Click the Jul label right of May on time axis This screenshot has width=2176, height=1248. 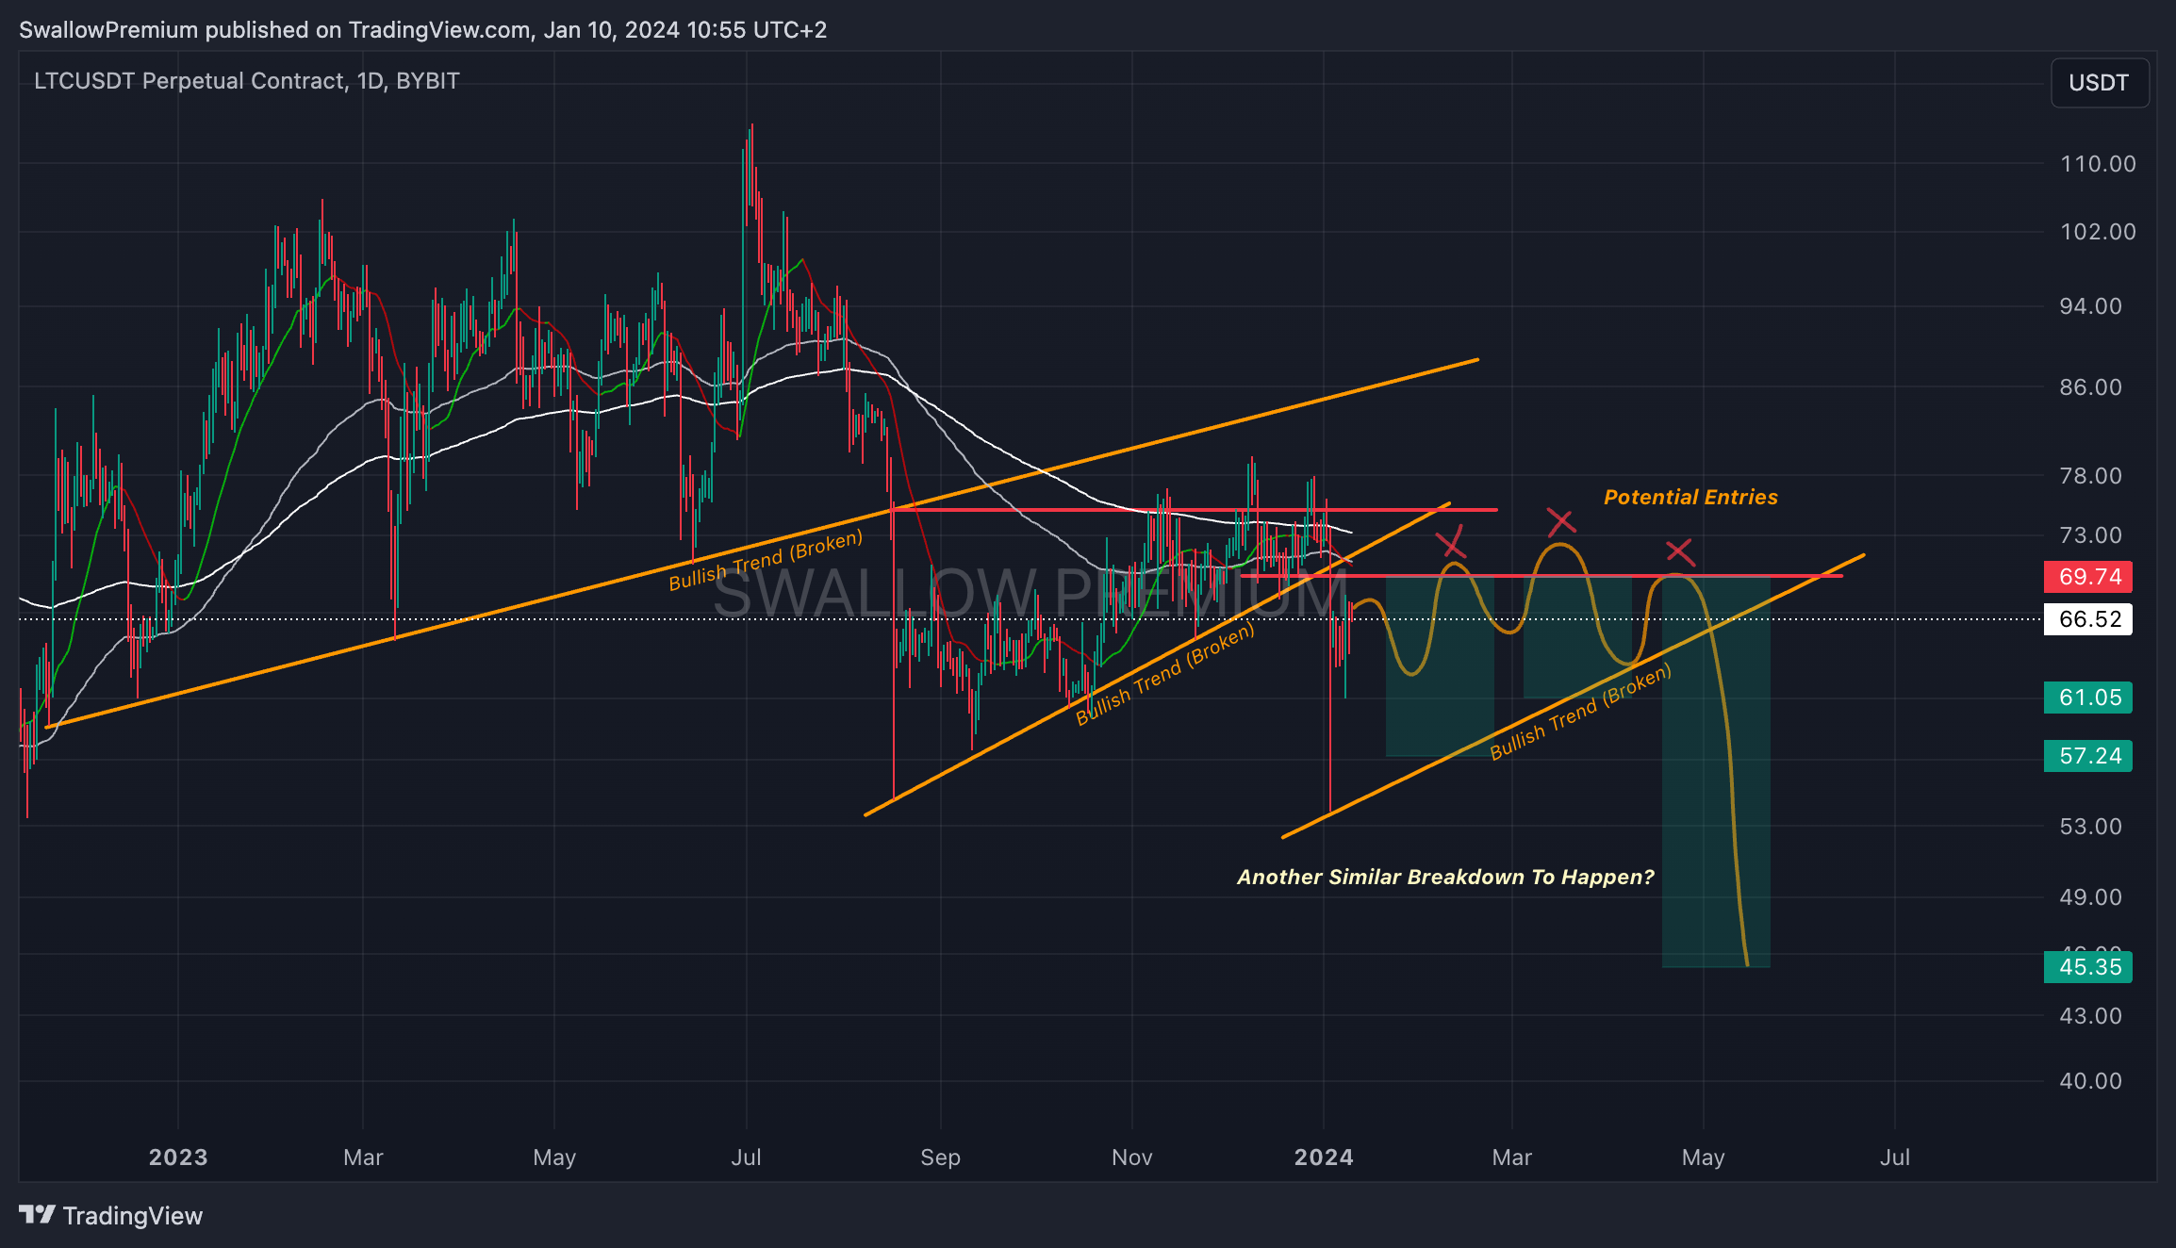point(1895,1158)
